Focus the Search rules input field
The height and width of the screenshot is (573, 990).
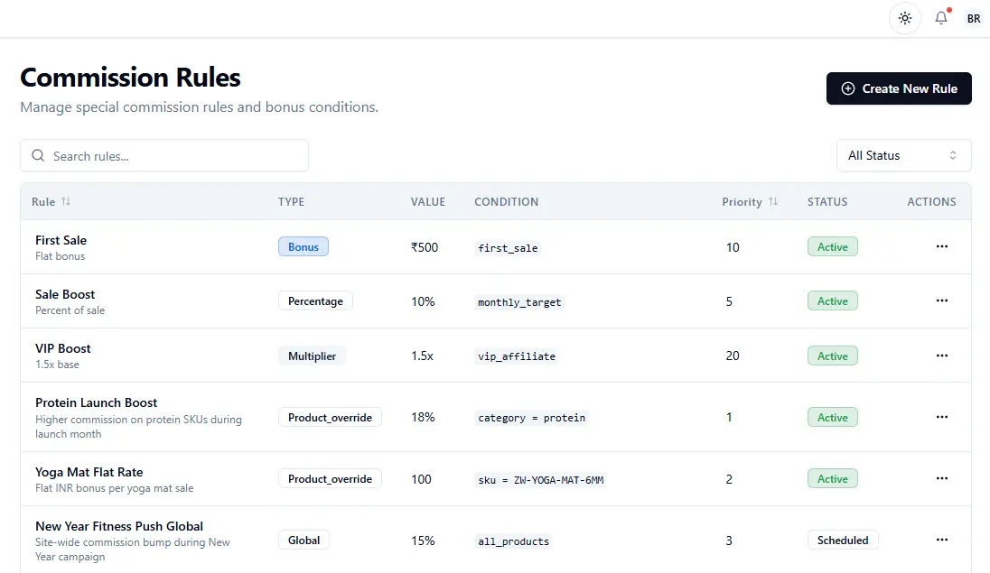pos(164,155)
